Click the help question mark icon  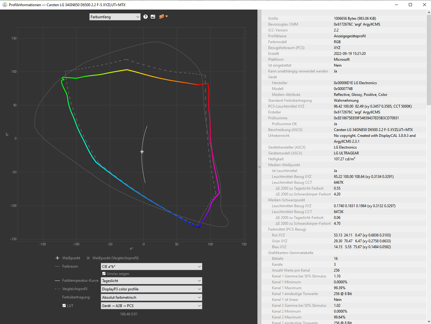pos(146,17)
